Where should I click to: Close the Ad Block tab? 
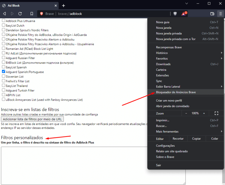click(56, 6)
